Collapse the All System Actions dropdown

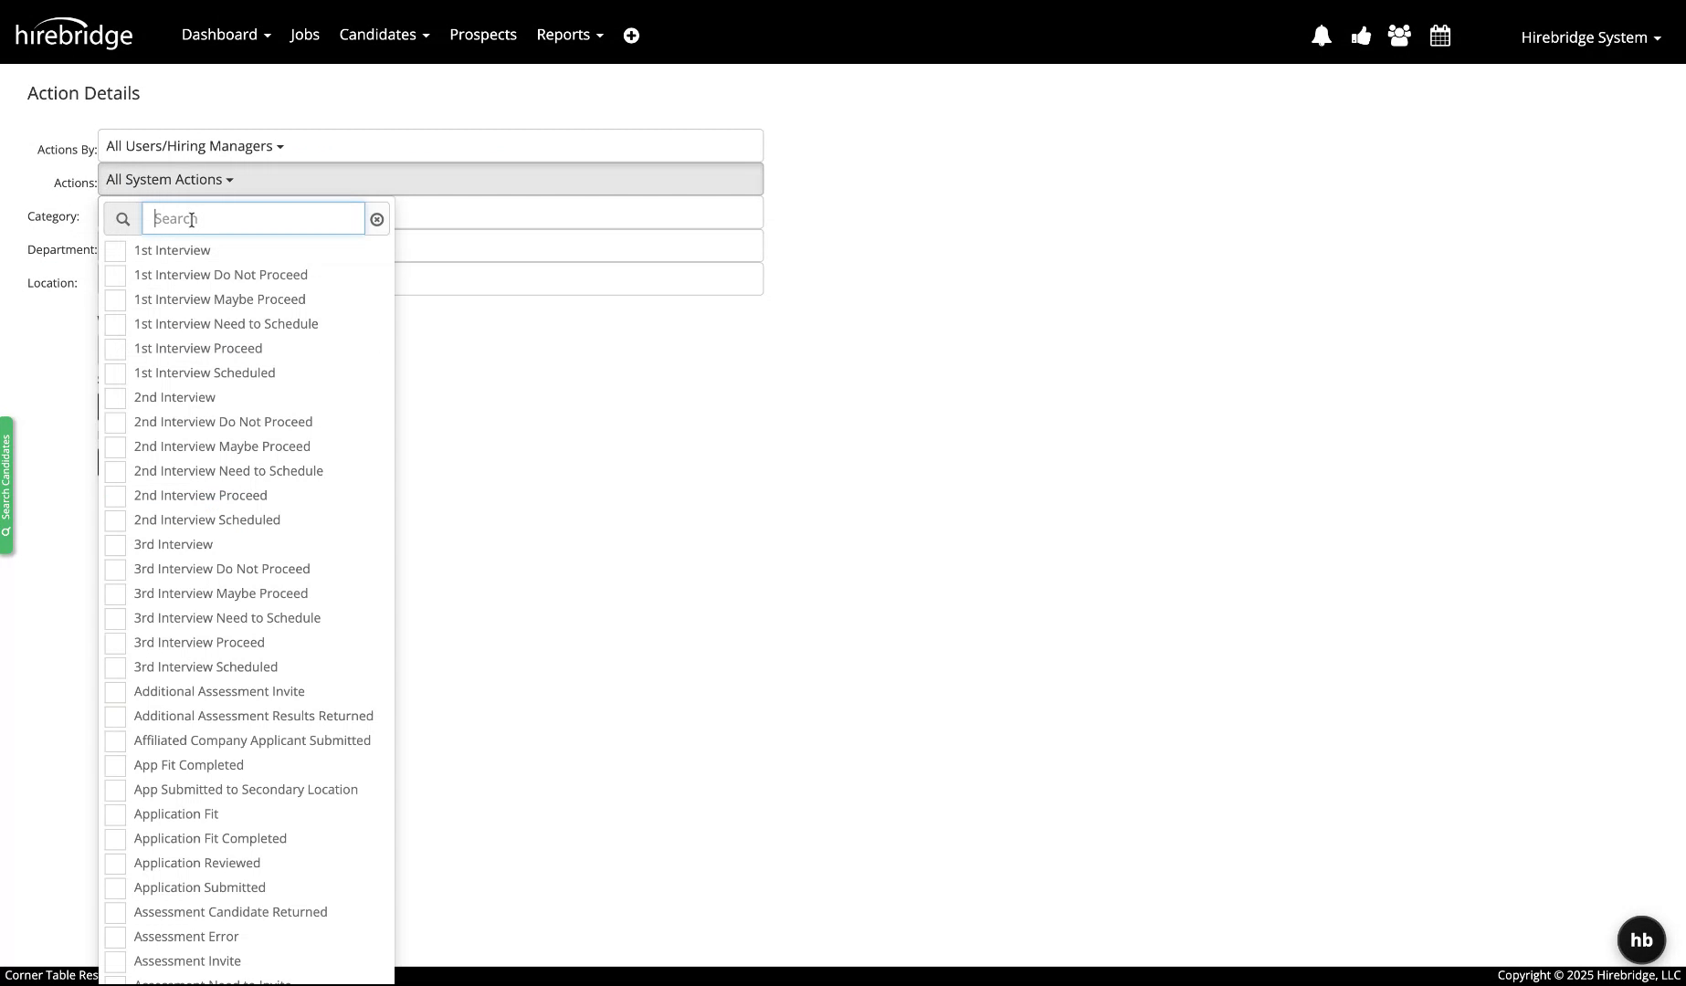point(170,179)
